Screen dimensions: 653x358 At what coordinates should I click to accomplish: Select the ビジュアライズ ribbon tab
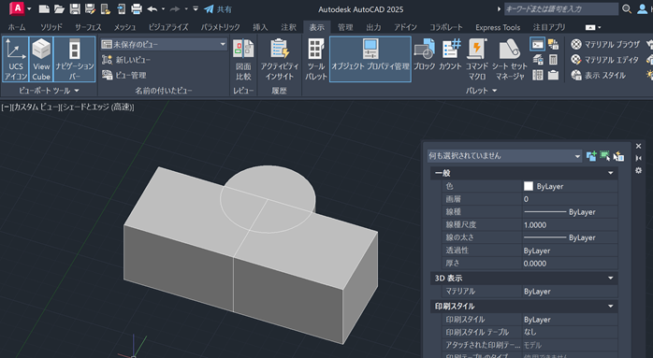[168, 27]
